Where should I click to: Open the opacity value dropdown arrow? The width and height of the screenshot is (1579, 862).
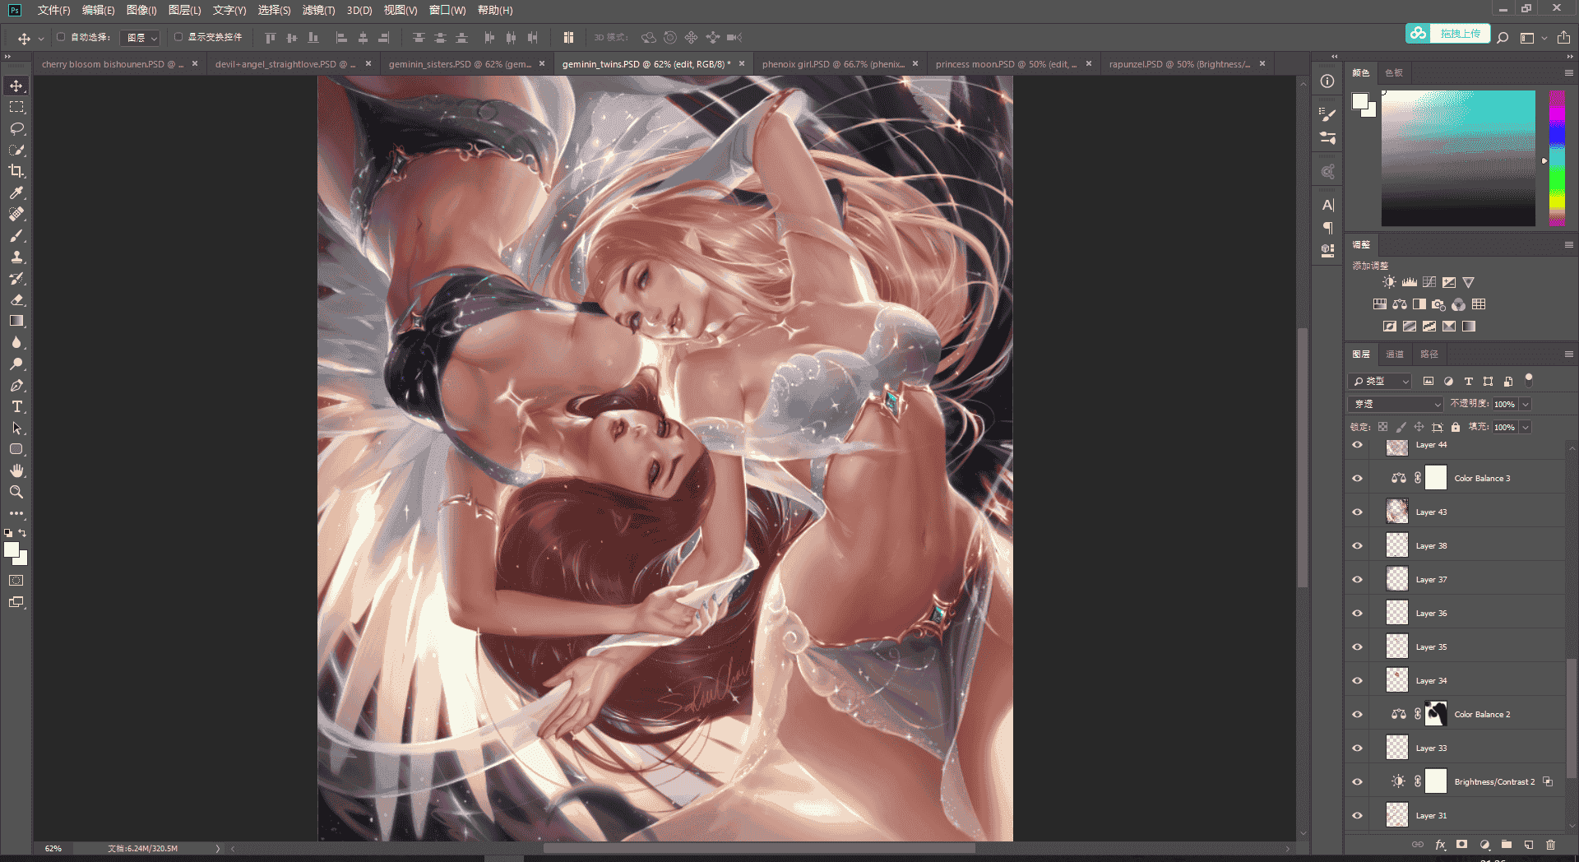pos(1526,404)
